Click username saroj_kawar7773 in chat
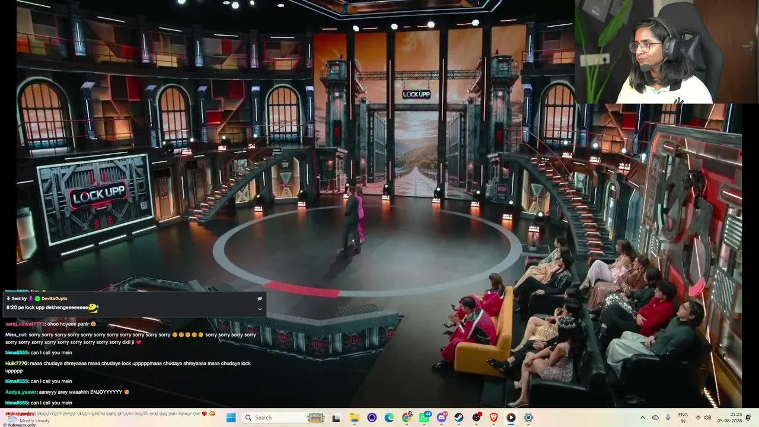This screenshot has height=427, width=759. click(25, 324)
